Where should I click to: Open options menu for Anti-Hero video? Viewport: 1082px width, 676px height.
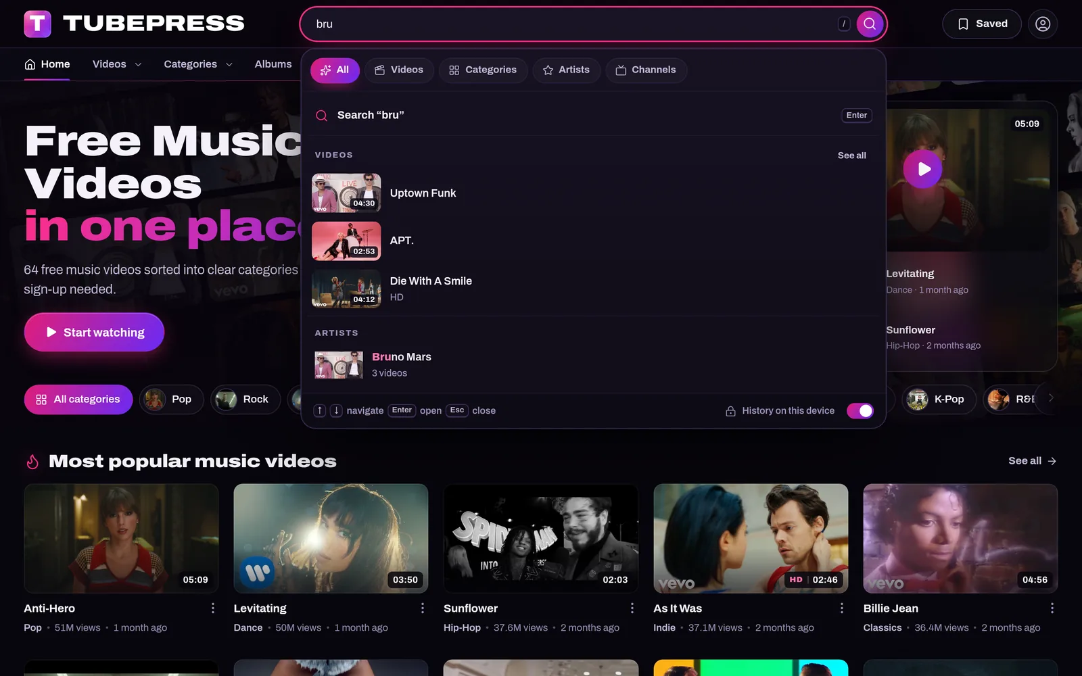tap(213, 608)
